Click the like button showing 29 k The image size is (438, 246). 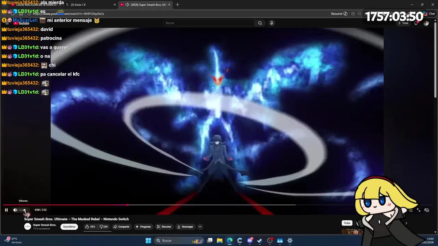click(x=90, y=227)
